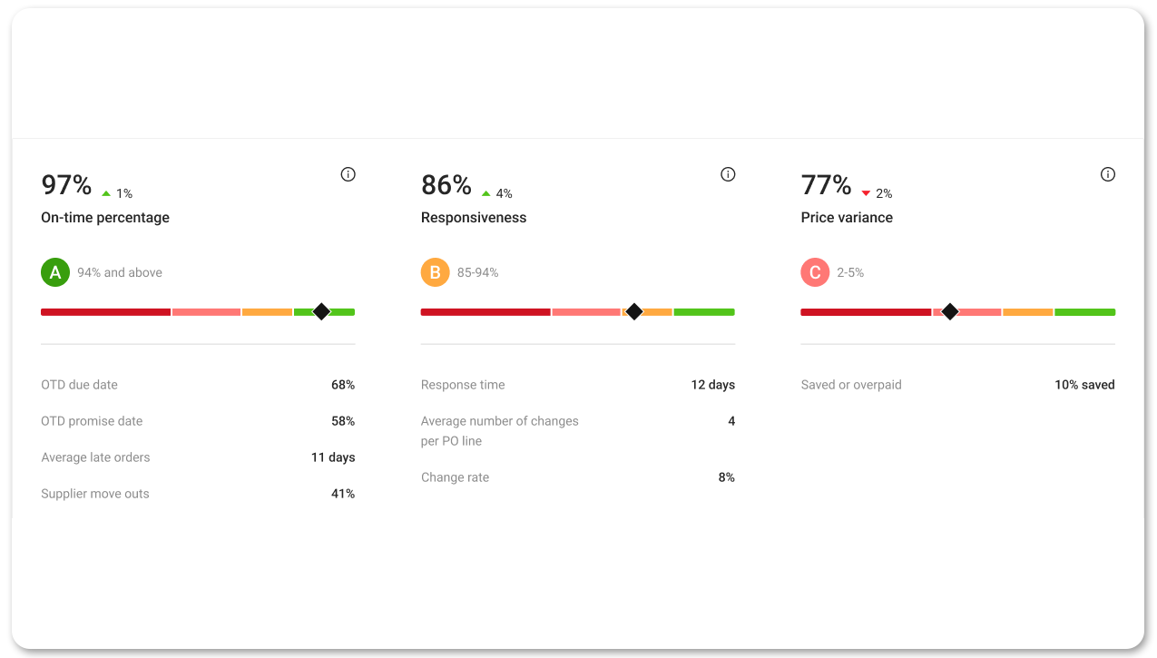Select the Response time metric
The image size is (1157, 658).
(x=463, y=384)
